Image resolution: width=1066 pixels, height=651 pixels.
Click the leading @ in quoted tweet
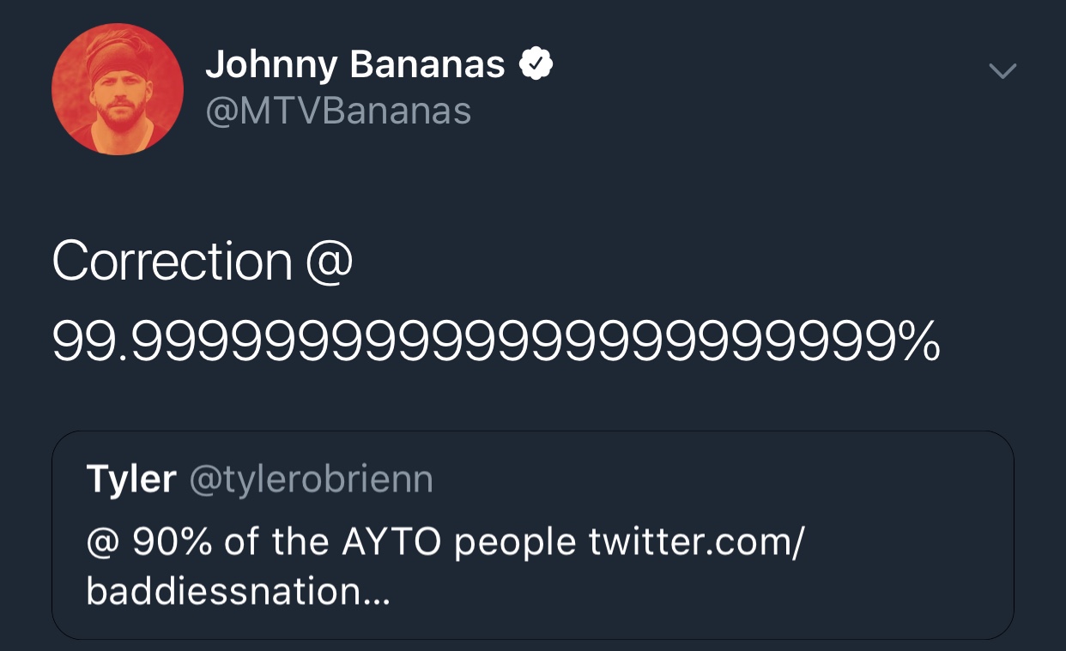103,542
